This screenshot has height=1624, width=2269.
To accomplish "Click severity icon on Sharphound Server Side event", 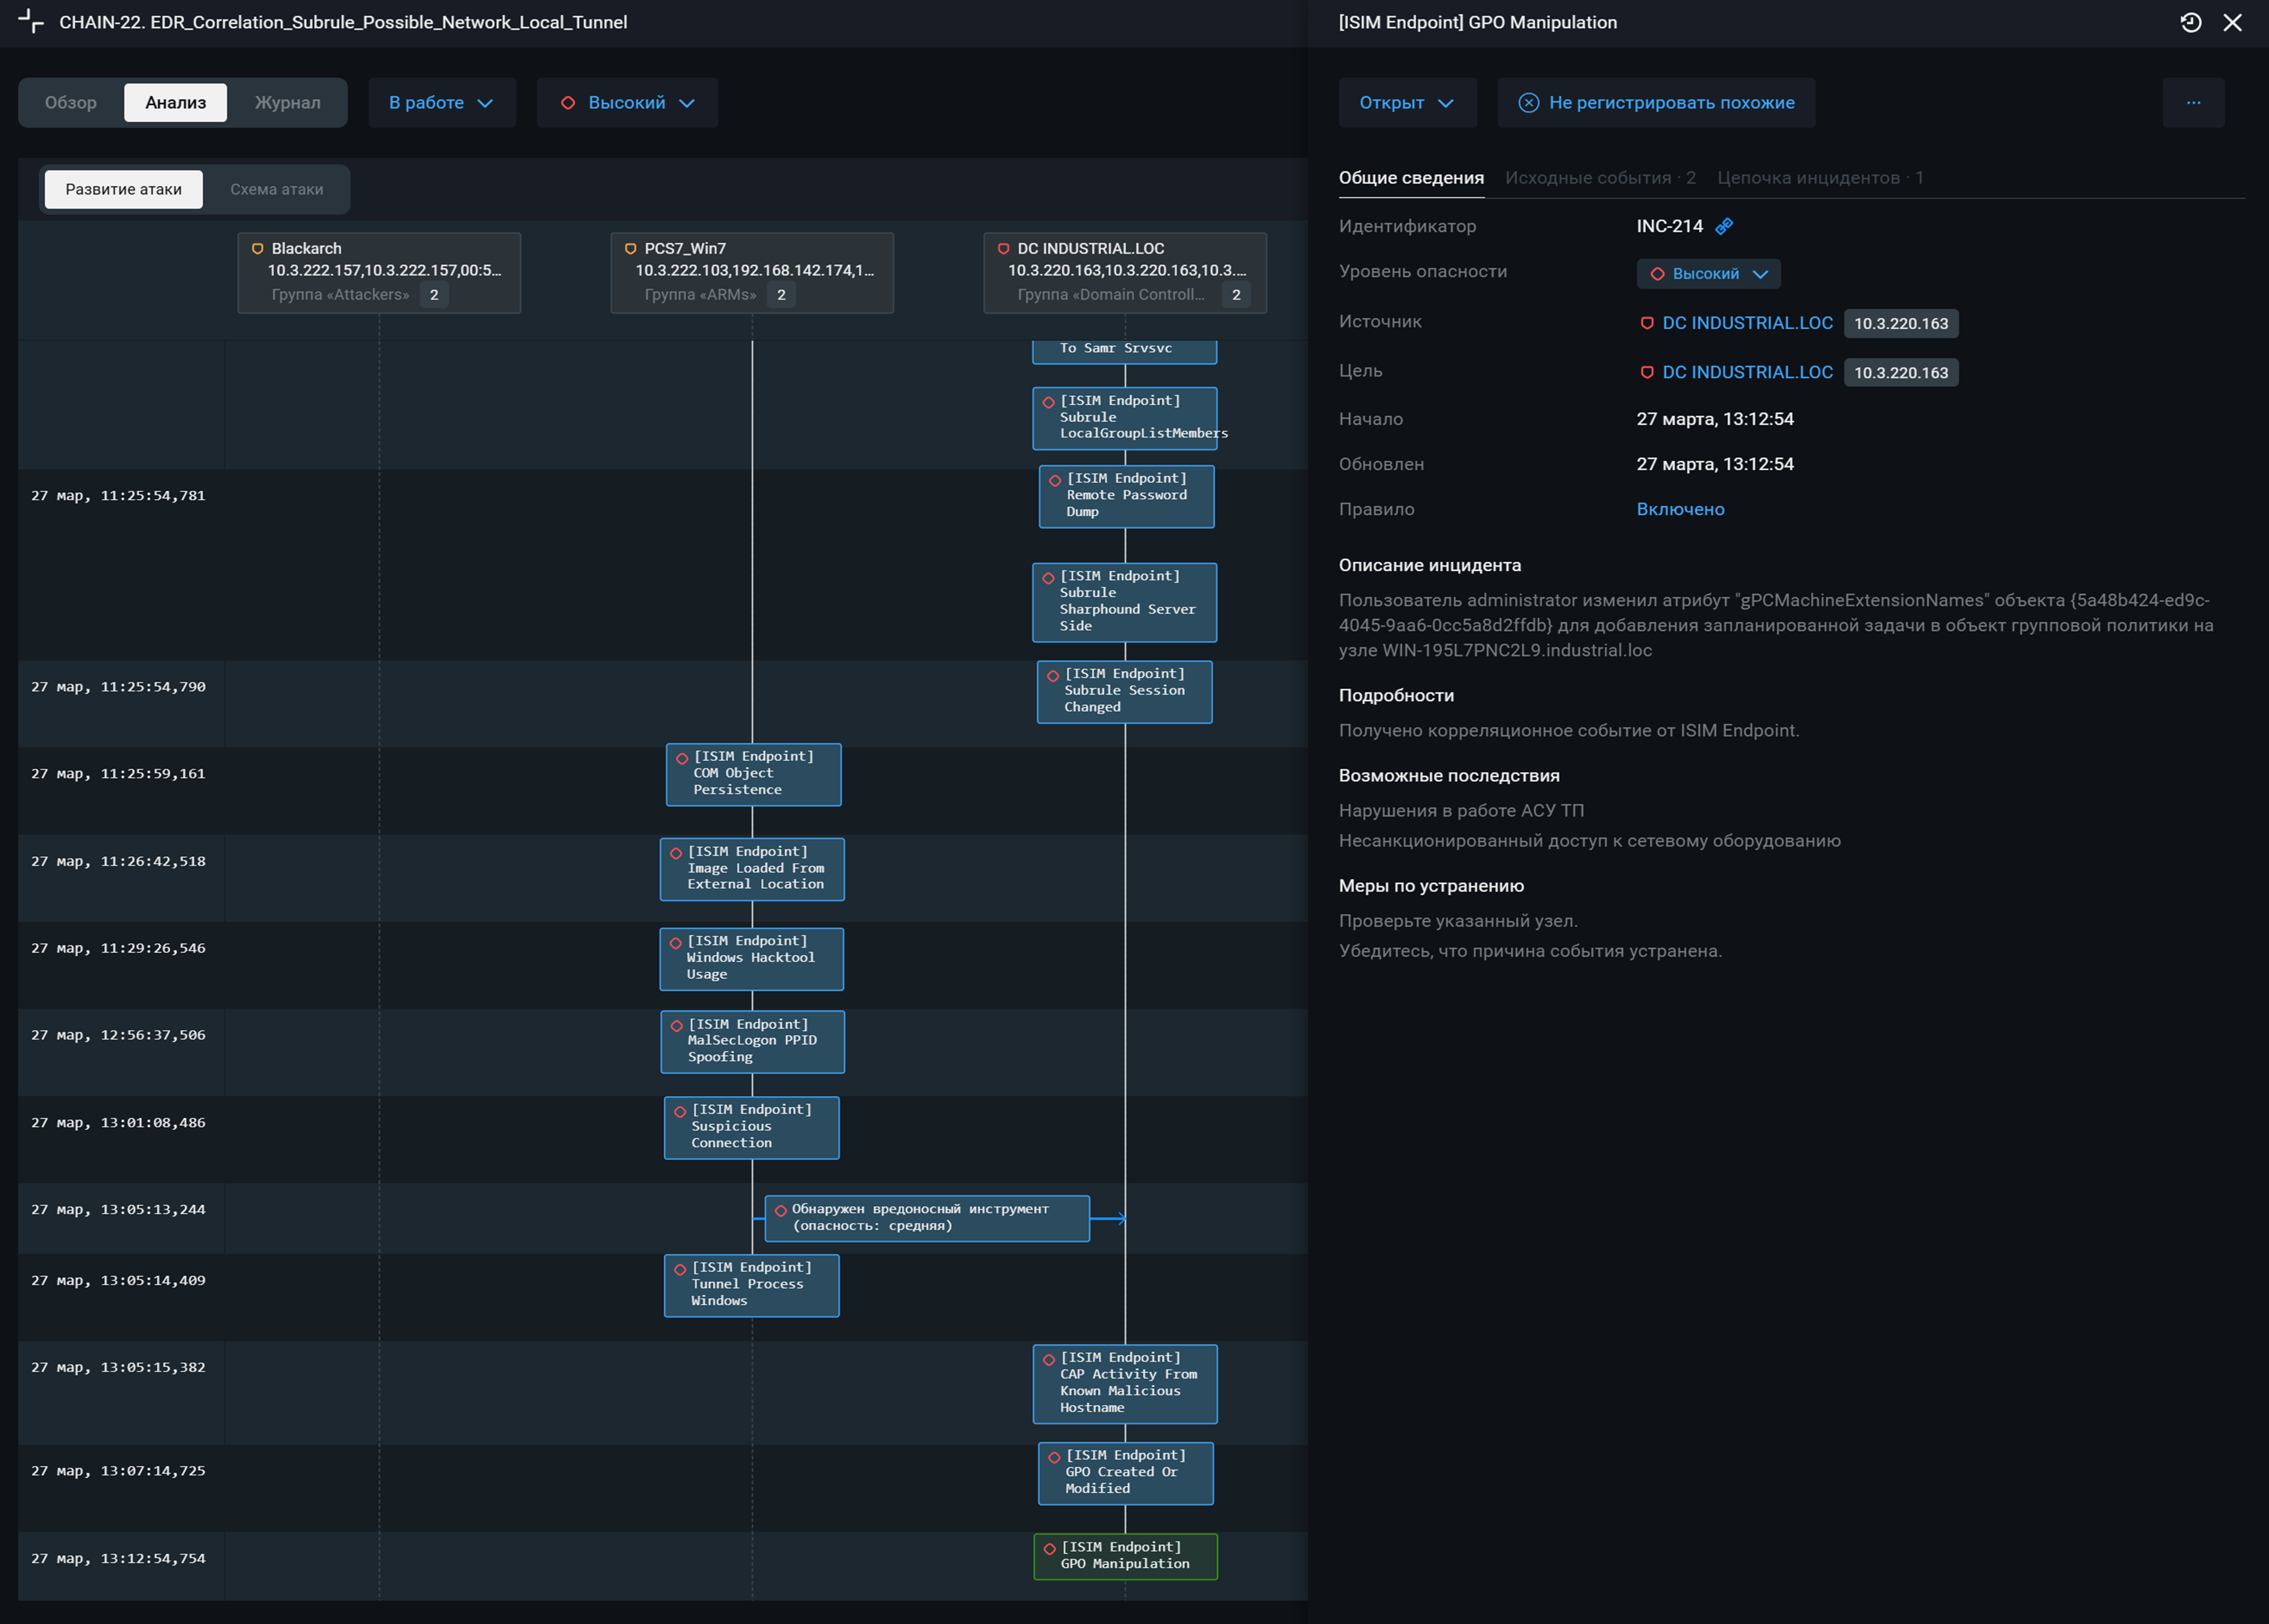I will pos(1048,577).
